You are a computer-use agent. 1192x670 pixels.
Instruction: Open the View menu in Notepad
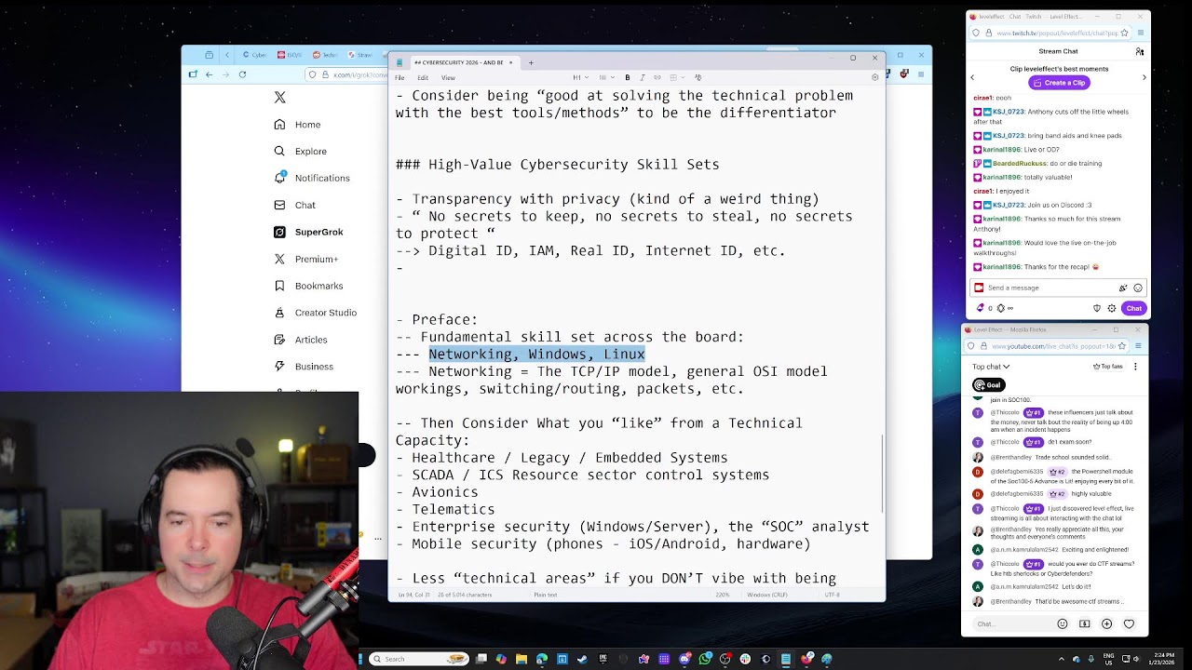click(448, 77)
